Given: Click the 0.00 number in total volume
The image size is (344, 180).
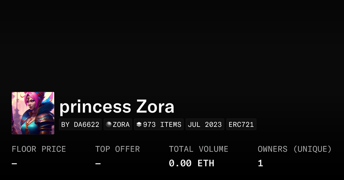Looking at the screenshot, I should click(x=180, y=163).
